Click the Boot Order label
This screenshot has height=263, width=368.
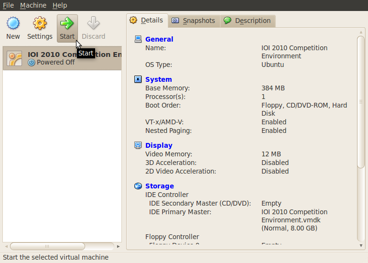pyautogui.click(x=163, y=105)
